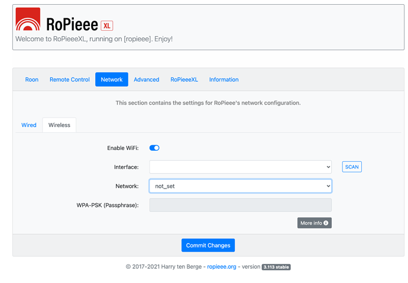Click the XL badge next to RoPieee
This screenshot has height=283, width=408.
[x=106, y=26]
